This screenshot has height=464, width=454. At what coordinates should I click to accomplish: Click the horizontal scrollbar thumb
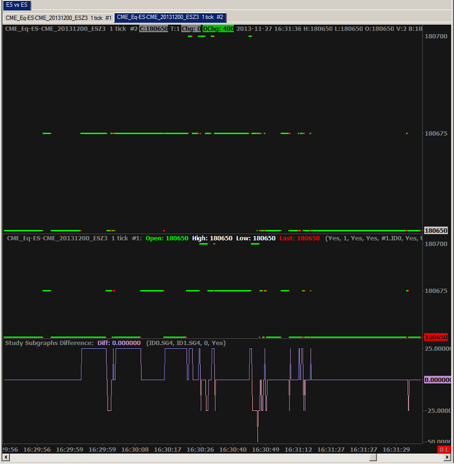tap(373, 458)
